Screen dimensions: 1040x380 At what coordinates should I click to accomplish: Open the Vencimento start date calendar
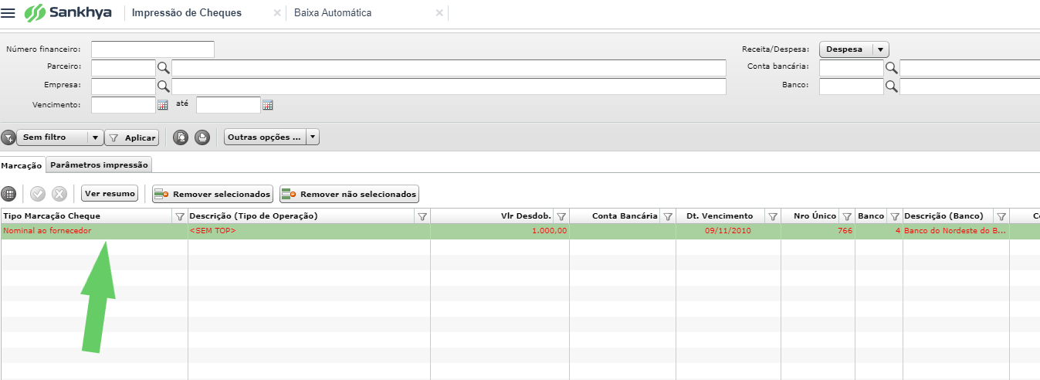click(163, 105)
